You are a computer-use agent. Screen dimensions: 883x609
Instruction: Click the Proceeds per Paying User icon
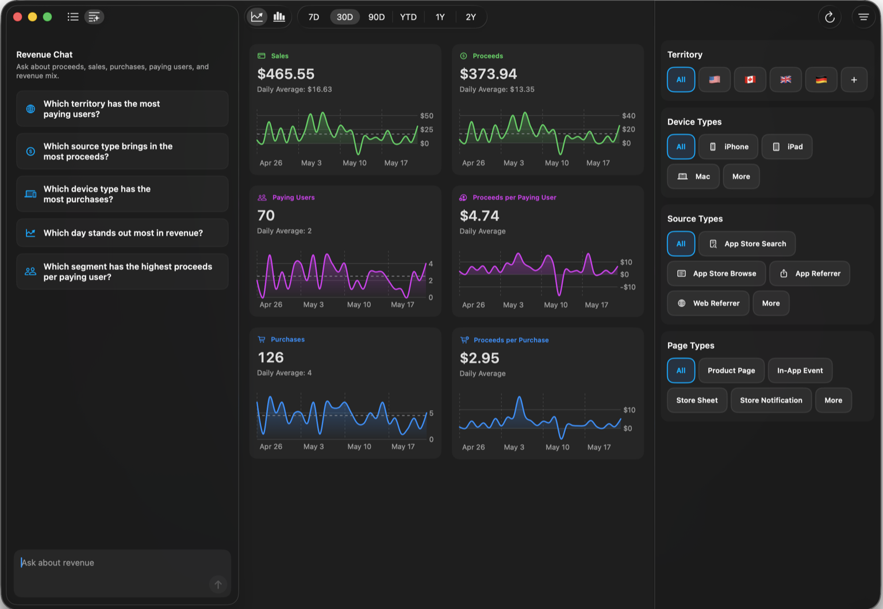[x=463, y=198]
